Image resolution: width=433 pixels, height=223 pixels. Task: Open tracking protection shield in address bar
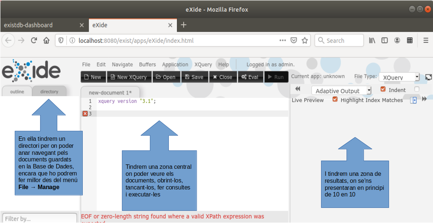61,41
